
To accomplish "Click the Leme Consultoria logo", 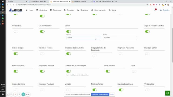I will [15, 10].
